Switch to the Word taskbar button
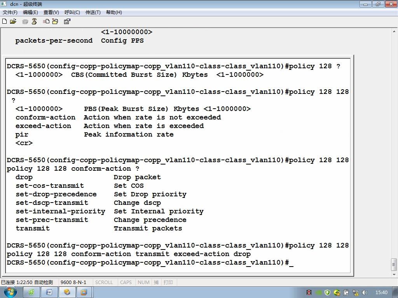The width and height of the screenshot is (398, 298). click(49, 293)
